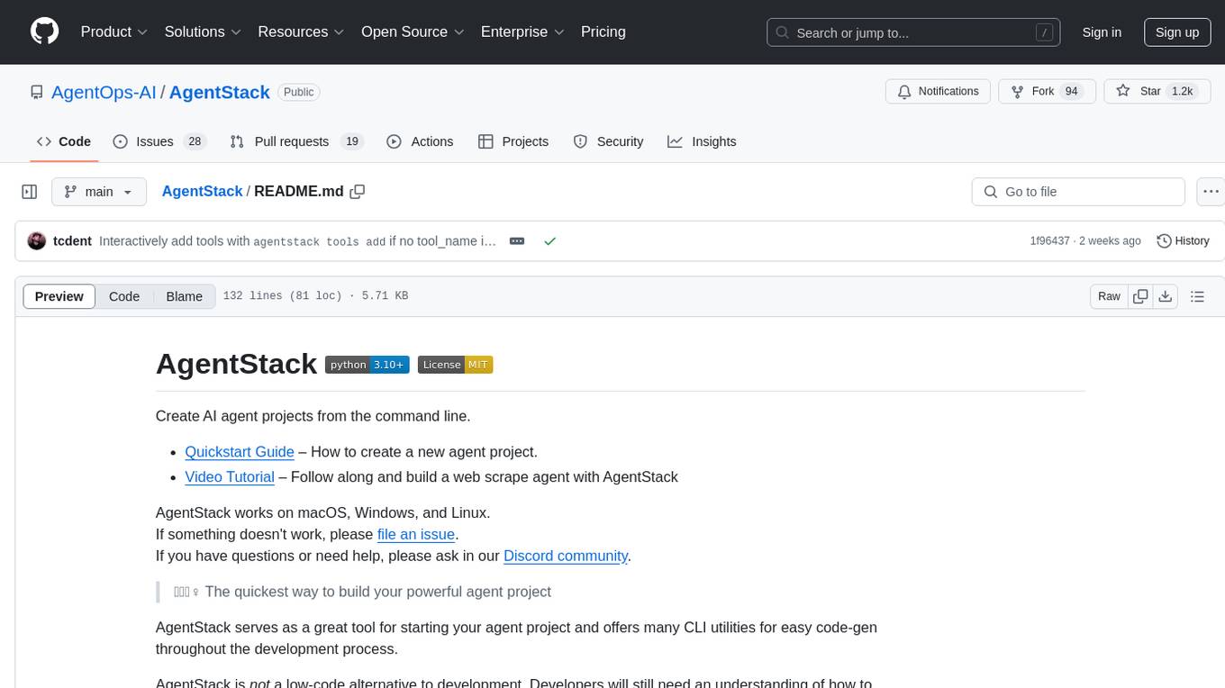
Task: Expand the Resources menu
Action: 301,32
